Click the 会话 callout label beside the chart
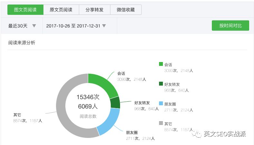Screen dimensions: 254x145 121,74
